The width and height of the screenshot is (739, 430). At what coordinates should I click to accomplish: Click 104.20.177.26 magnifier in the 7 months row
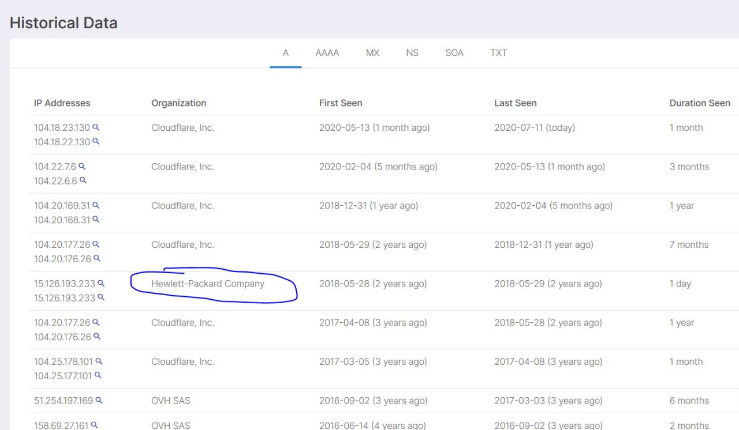96,244
